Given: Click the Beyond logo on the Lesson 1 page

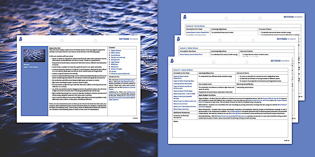Looking at the screenshot, I should coord(172,61).
